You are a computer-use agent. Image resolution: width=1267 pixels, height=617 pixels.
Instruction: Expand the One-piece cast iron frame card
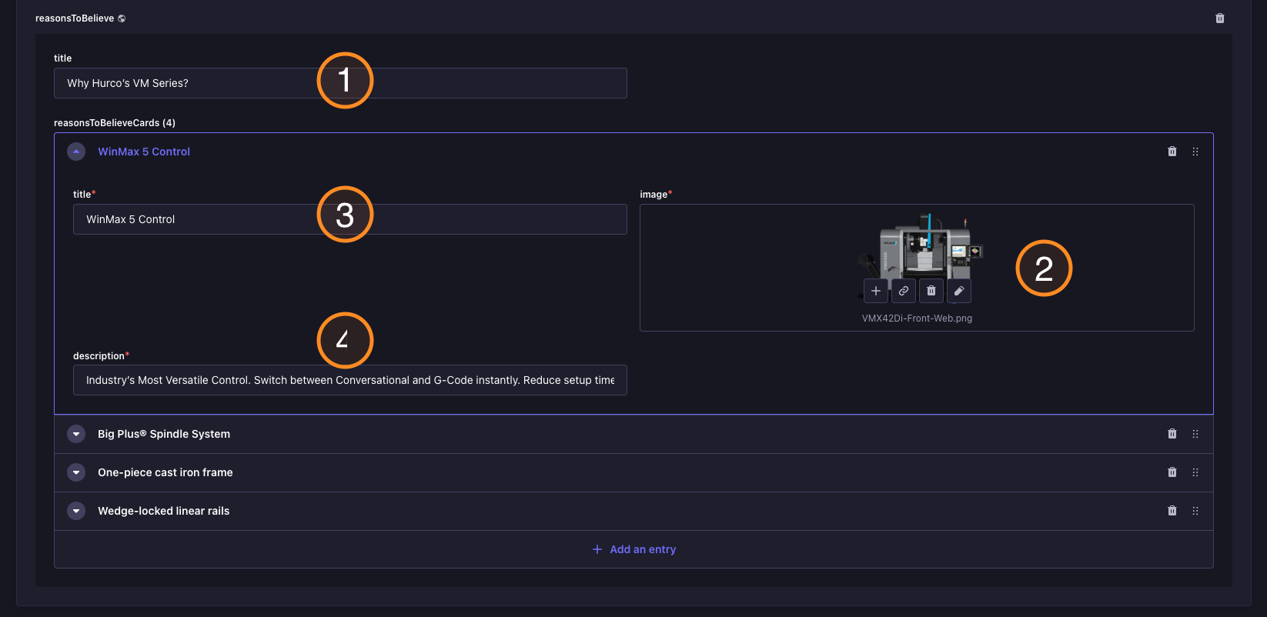[76, 472]
